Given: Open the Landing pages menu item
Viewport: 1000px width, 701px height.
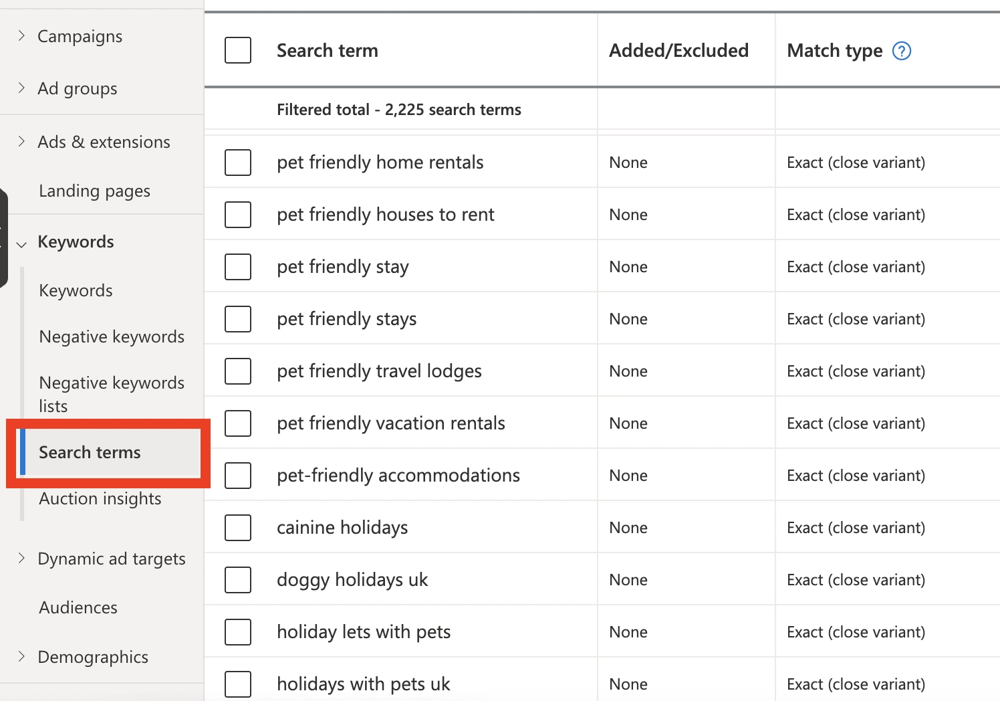Looking at the screenshot, I should point(94,191).
